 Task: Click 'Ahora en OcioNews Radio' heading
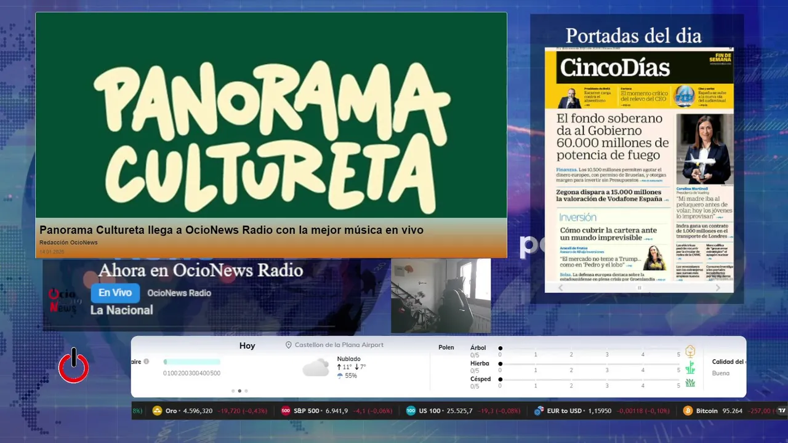pyautogui.click(x=201, y=270)
